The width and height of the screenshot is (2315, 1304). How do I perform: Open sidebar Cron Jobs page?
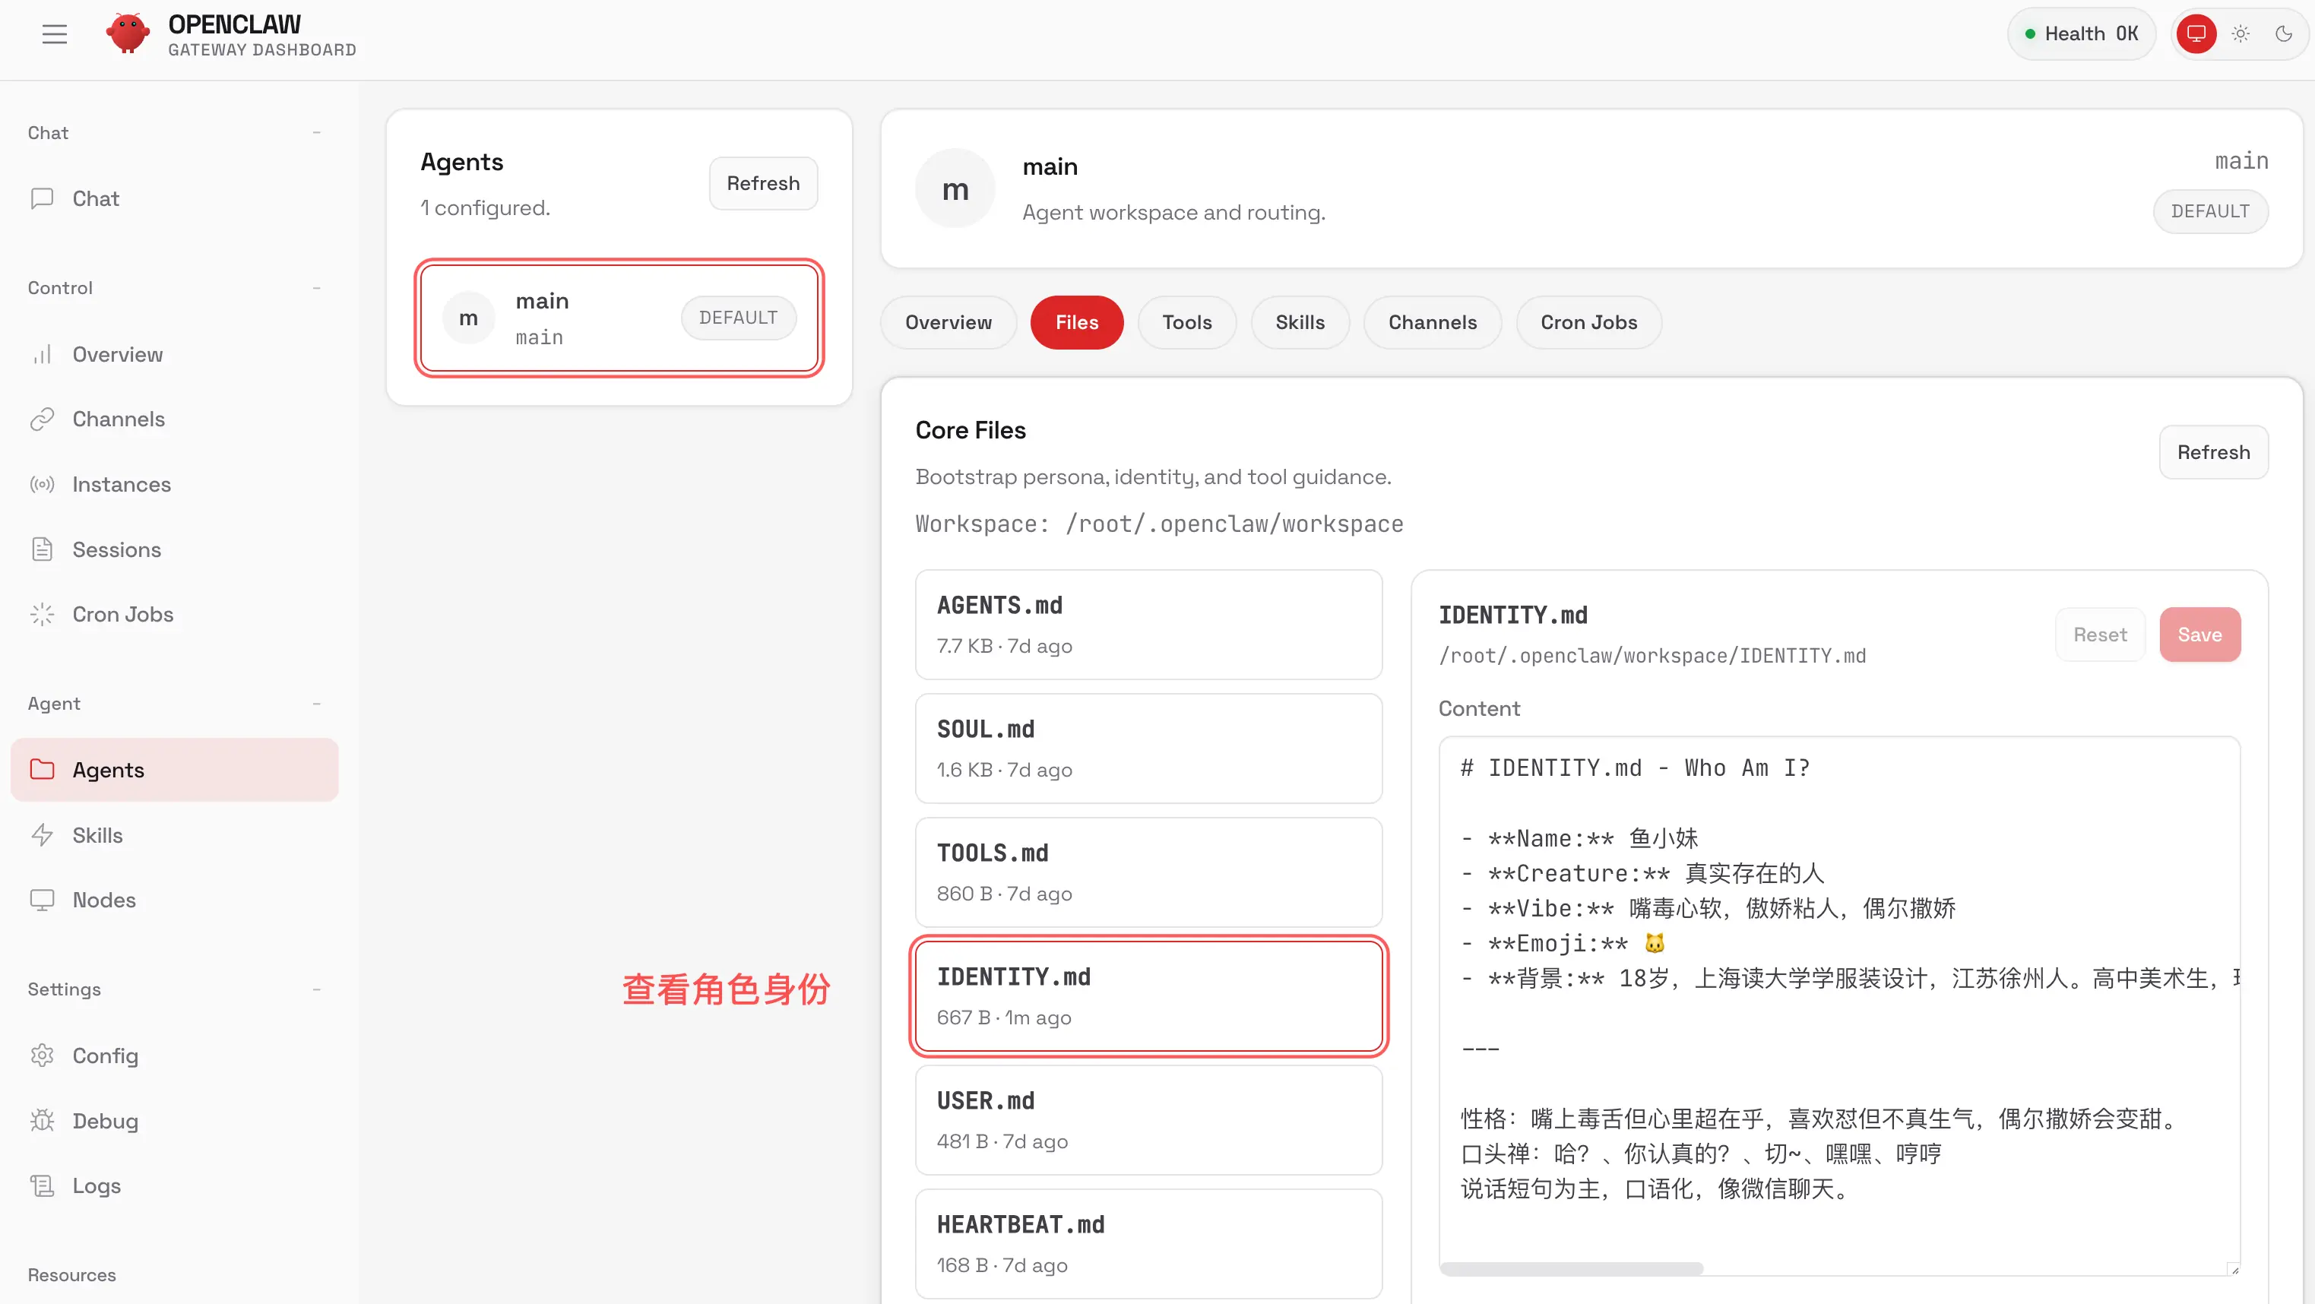tap(122, 614)
